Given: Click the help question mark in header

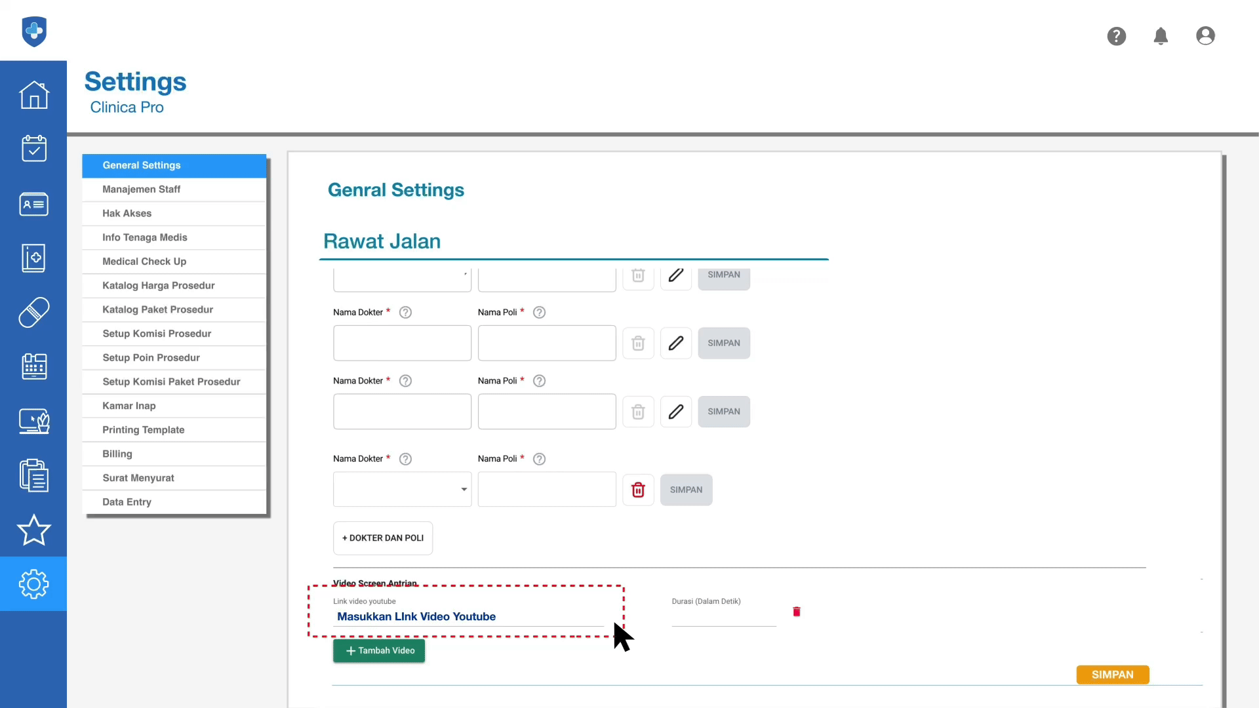Looking at the screenshot, I should pyautogui.click(x=1116, y=36).
